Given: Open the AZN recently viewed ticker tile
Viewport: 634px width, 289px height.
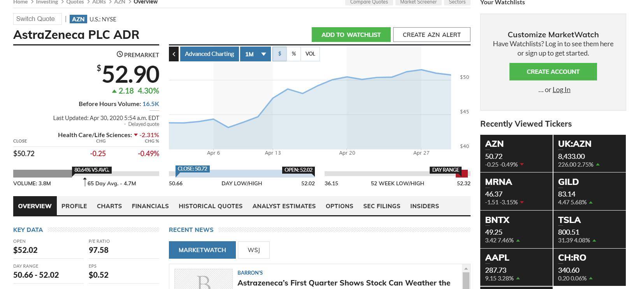Looking at the screenshot, I should point(516,153).
